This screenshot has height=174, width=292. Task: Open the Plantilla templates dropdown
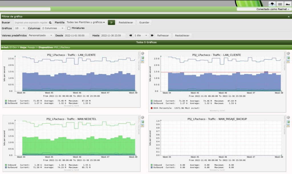coord(86,22)
